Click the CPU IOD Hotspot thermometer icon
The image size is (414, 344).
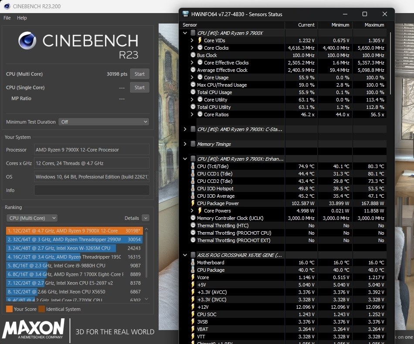tap(193, 189)
